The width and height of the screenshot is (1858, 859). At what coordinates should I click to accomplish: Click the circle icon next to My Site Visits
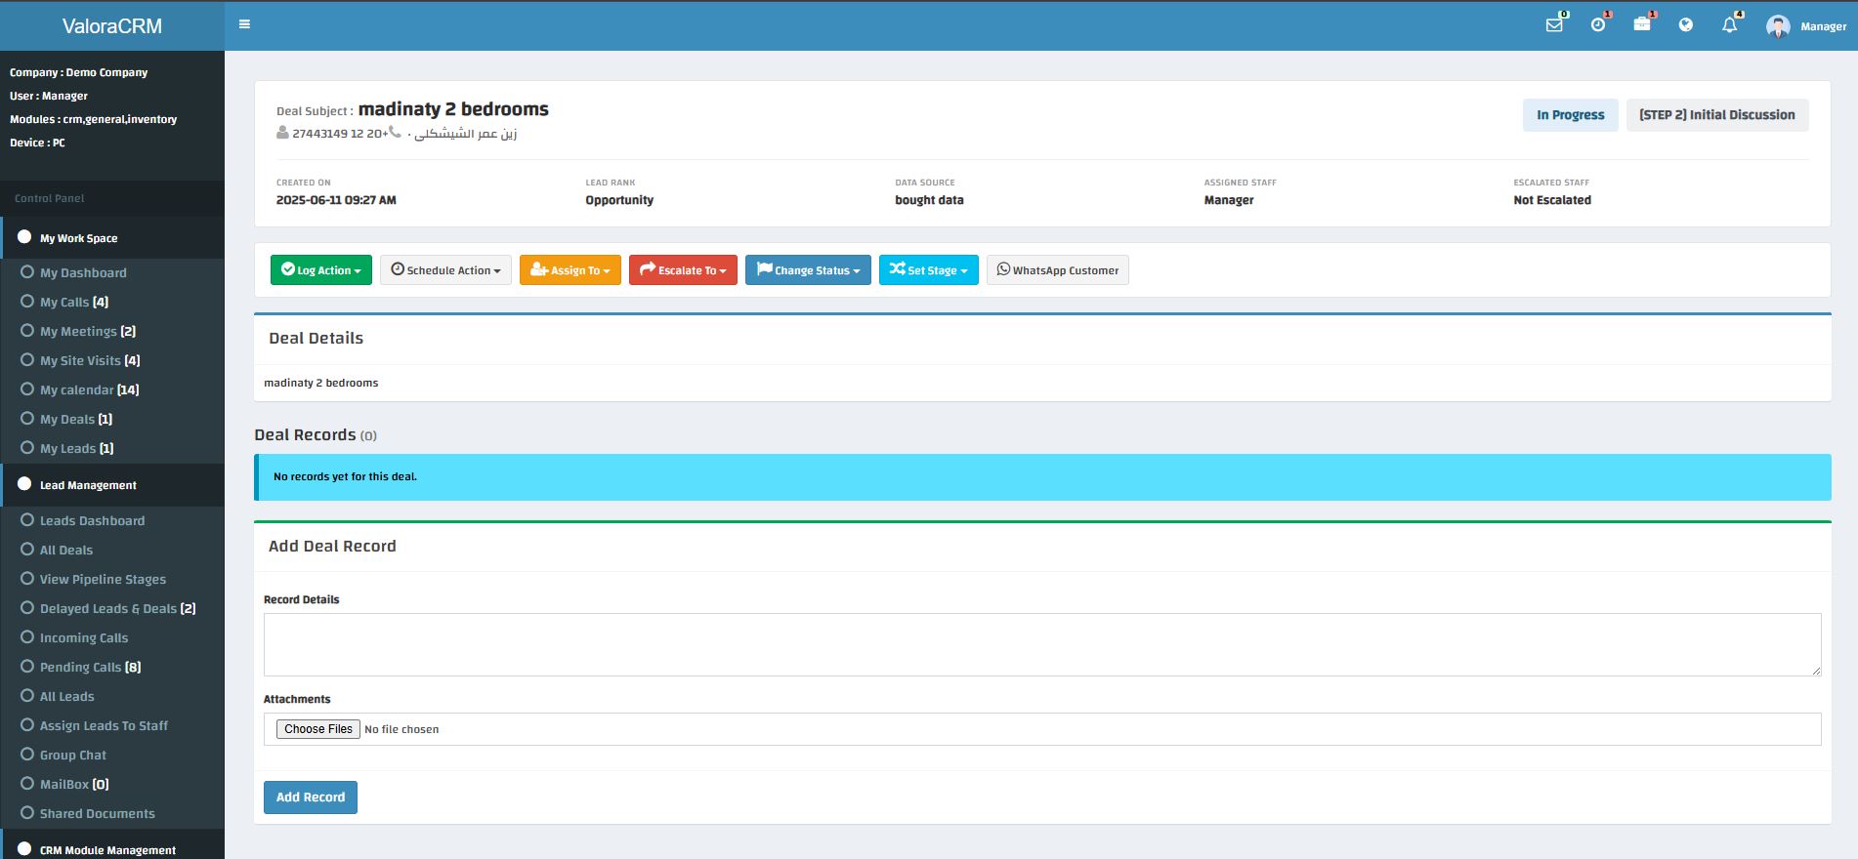tap(27, 360)
